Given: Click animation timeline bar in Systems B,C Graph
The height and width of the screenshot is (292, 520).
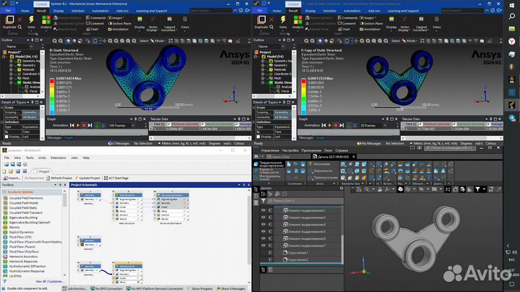Looking at the screenshot, I should point(97,132).
